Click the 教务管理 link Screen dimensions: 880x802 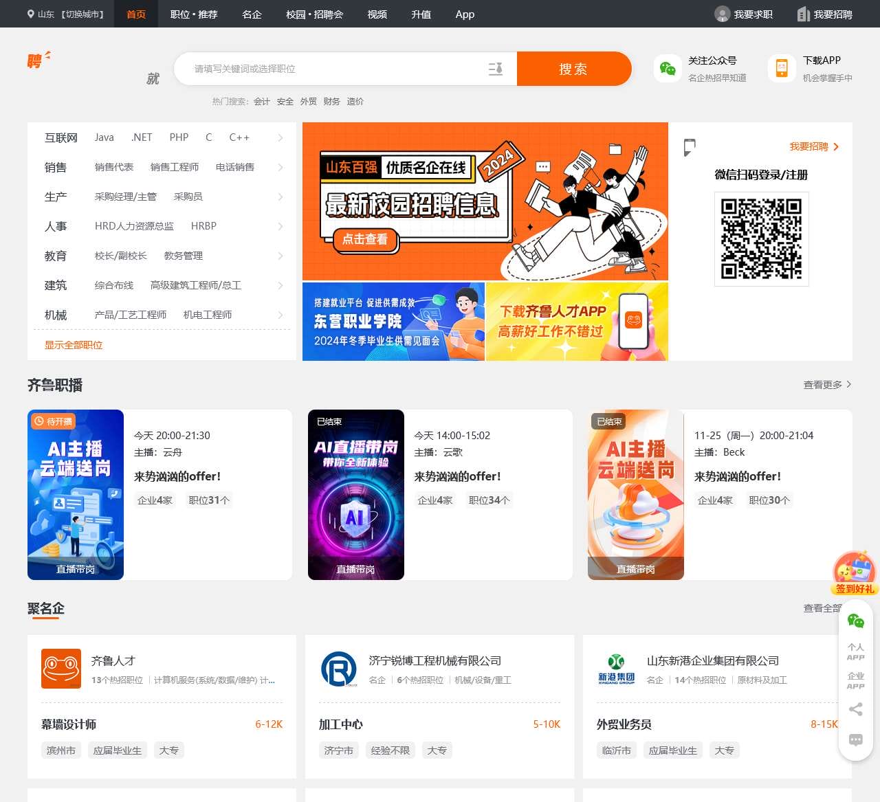tap(184, 256)
